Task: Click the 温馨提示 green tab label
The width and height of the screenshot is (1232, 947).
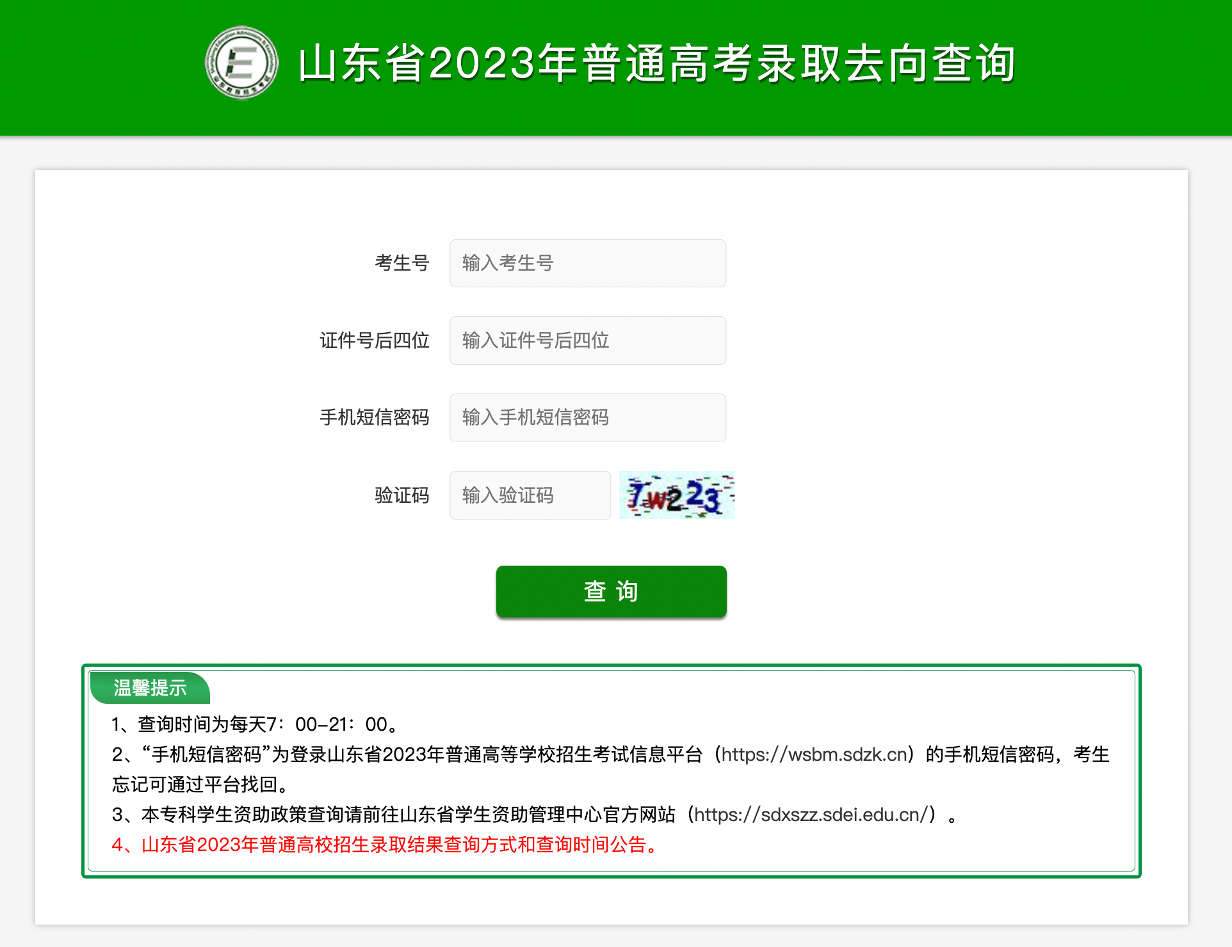Action: click(x=150, y=688)
